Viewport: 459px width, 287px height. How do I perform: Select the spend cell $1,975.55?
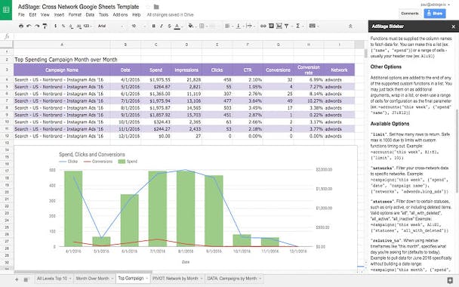click(156, 79)
